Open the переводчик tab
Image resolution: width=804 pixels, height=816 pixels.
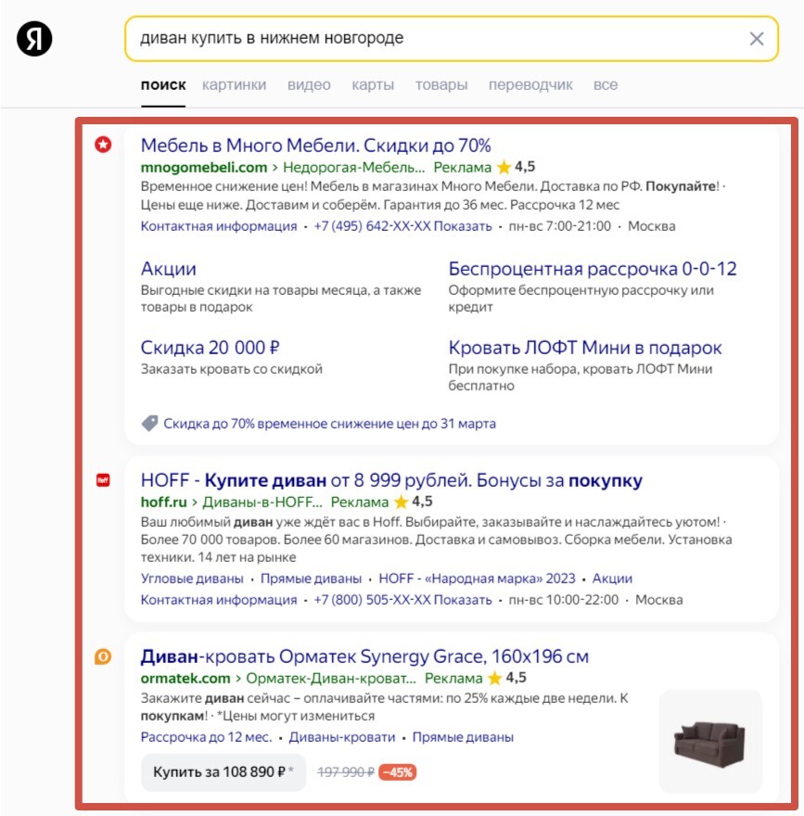click(530, 84)
